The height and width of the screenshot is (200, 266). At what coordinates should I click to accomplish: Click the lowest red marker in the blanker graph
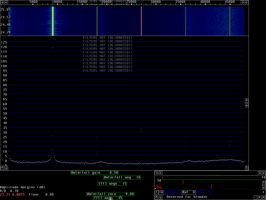tap(211, 186)
